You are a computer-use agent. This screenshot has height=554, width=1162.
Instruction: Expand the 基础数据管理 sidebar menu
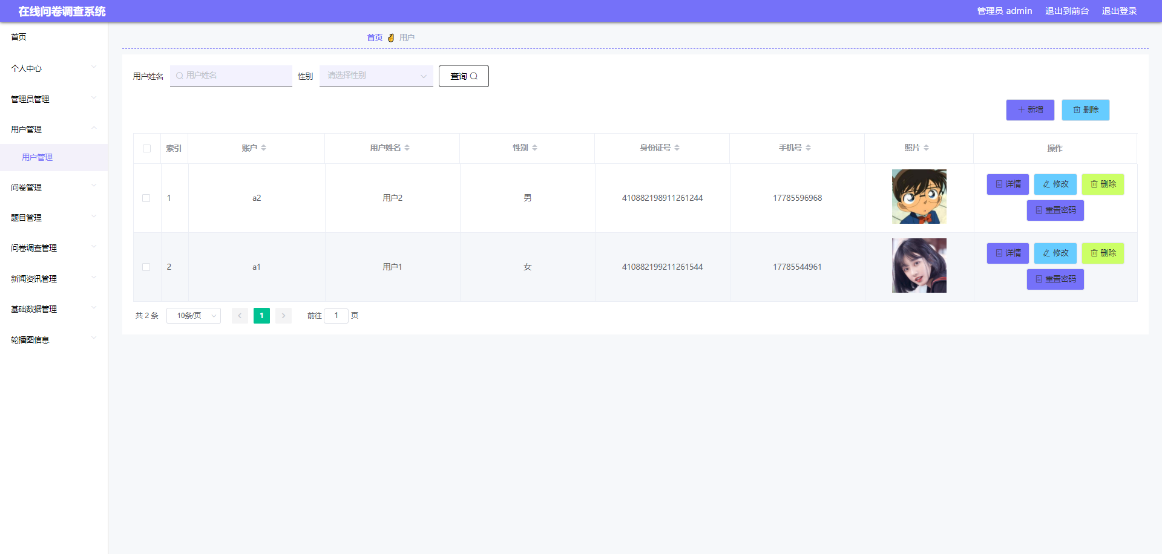(54, 309)
